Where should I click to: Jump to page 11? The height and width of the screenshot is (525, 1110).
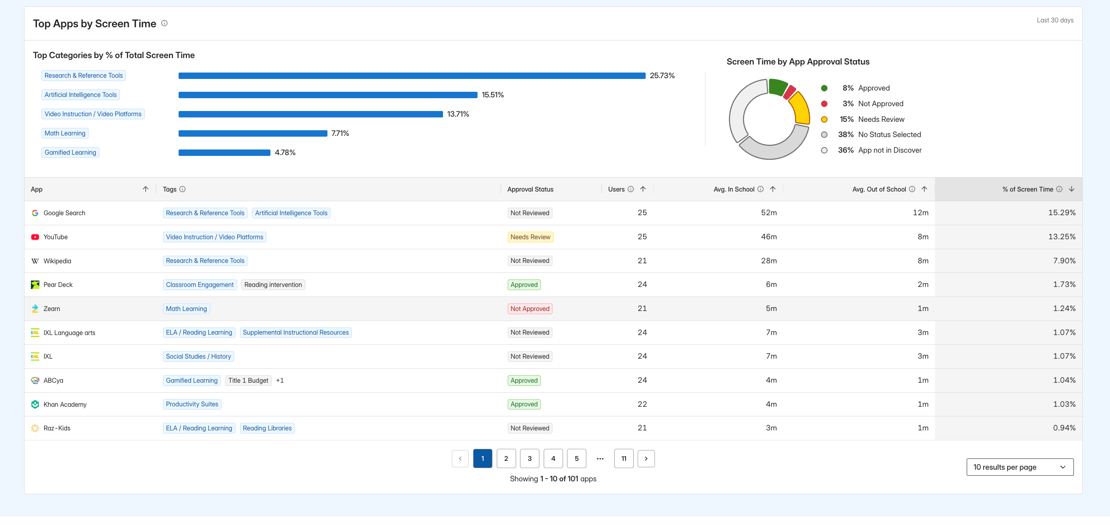pos(624,459)
